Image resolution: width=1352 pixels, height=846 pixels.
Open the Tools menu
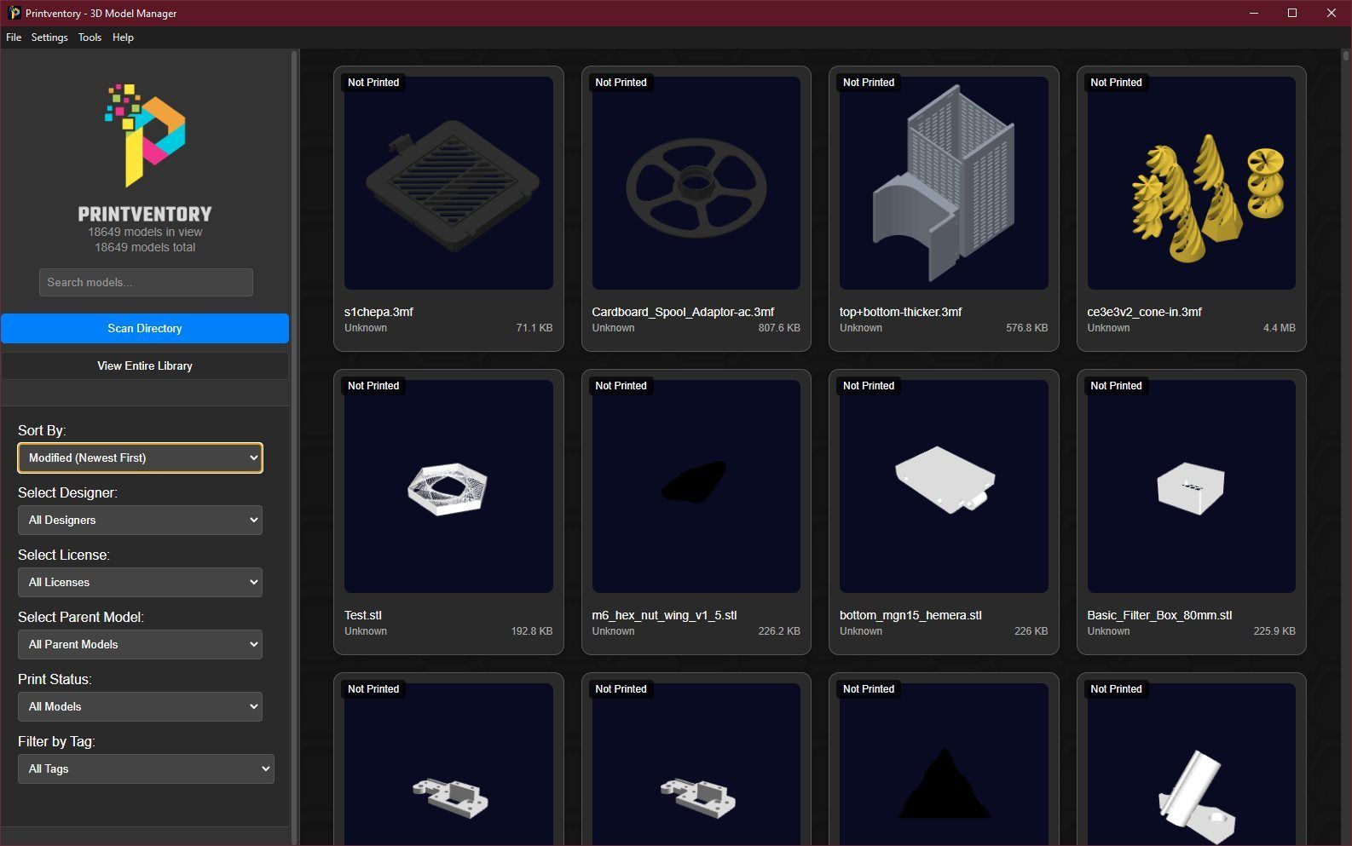pyautogui.click(x=90, y=37)
